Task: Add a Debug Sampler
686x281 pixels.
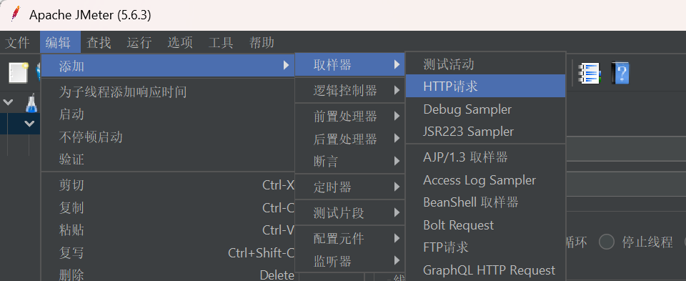Action: tap(486, 109)
